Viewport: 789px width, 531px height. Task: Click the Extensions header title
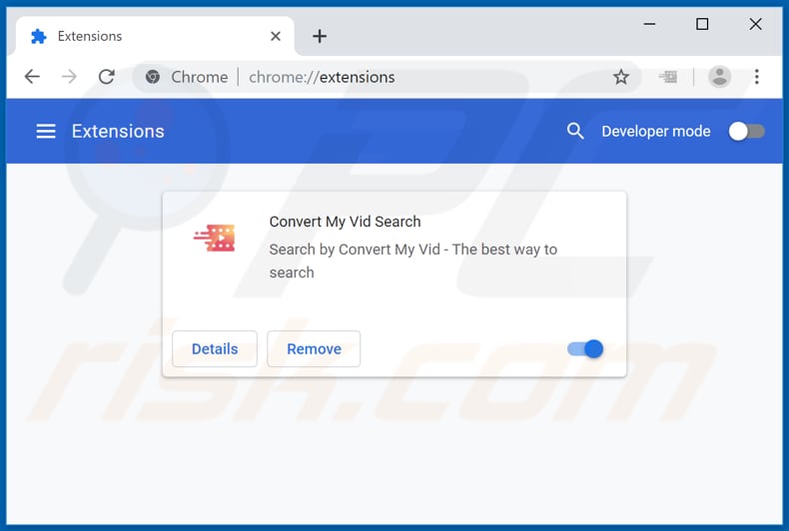point(118,131)
